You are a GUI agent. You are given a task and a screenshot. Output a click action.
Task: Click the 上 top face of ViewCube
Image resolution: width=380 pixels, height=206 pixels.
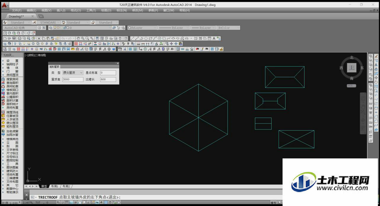[x=352, y=68]
